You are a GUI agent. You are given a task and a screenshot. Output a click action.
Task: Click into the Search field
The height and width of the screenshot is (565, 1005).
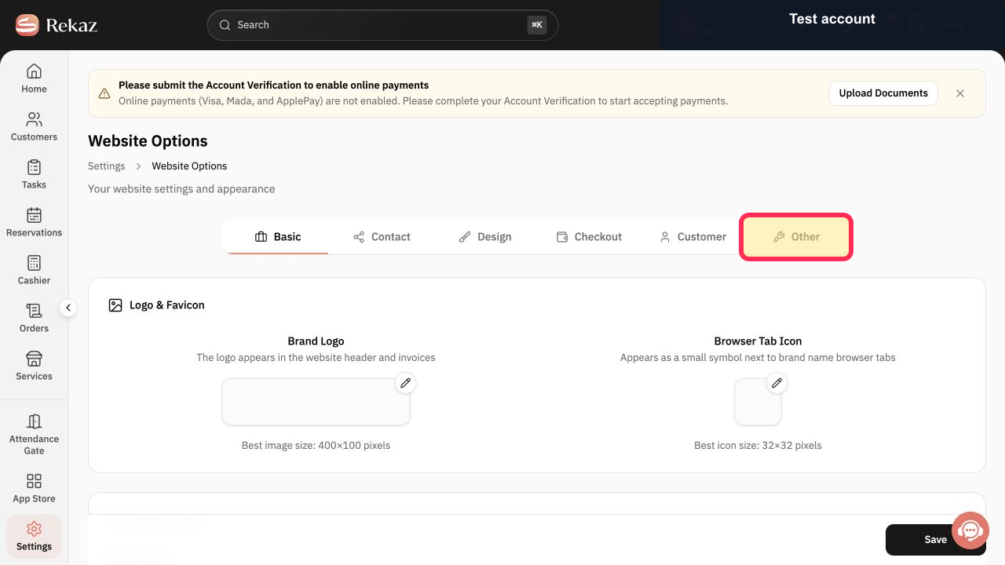click(x=382, y=25)
